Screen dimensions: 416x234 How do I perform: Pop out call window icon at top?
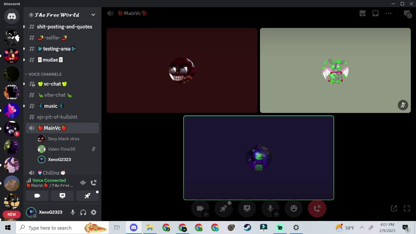pyautogui.click(x=375, y=13)
